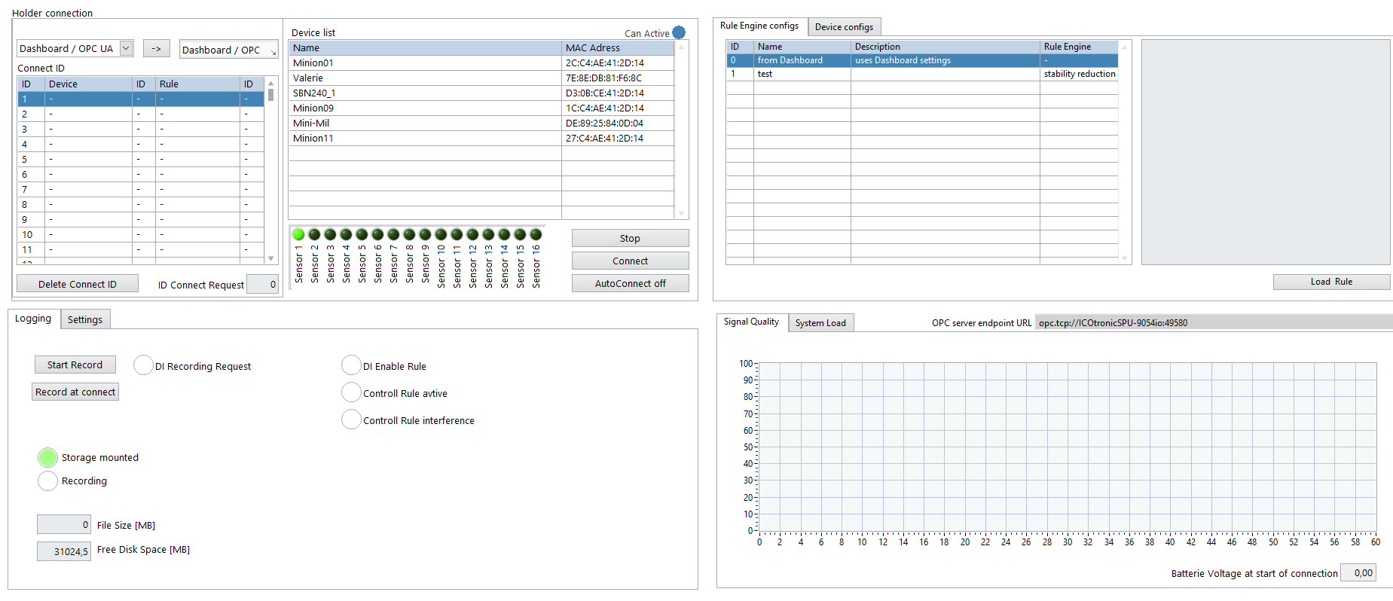Click the Sensor 13 LED indicator

pyautogui.click(x=488, y=234)
